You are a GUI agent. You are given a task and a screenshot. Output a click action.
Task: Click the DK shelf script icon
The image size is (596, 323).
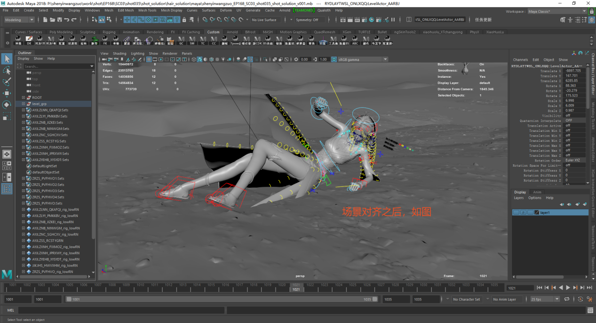[29, 40]
